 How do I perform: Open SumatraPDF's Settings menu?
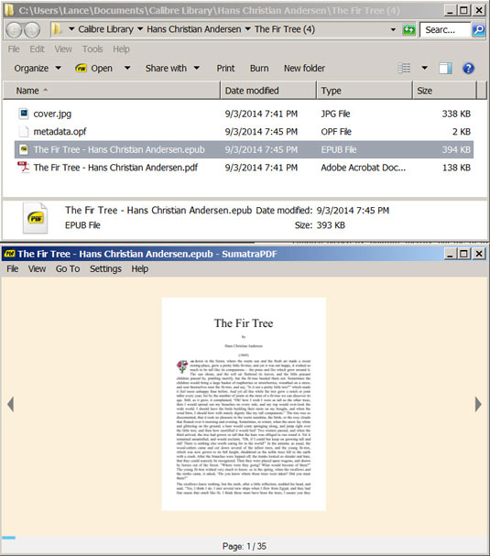tap(105, 268)
